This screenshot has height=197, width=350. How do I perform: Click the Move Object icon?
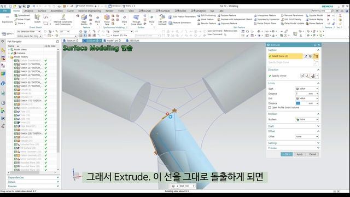[16, 20]
